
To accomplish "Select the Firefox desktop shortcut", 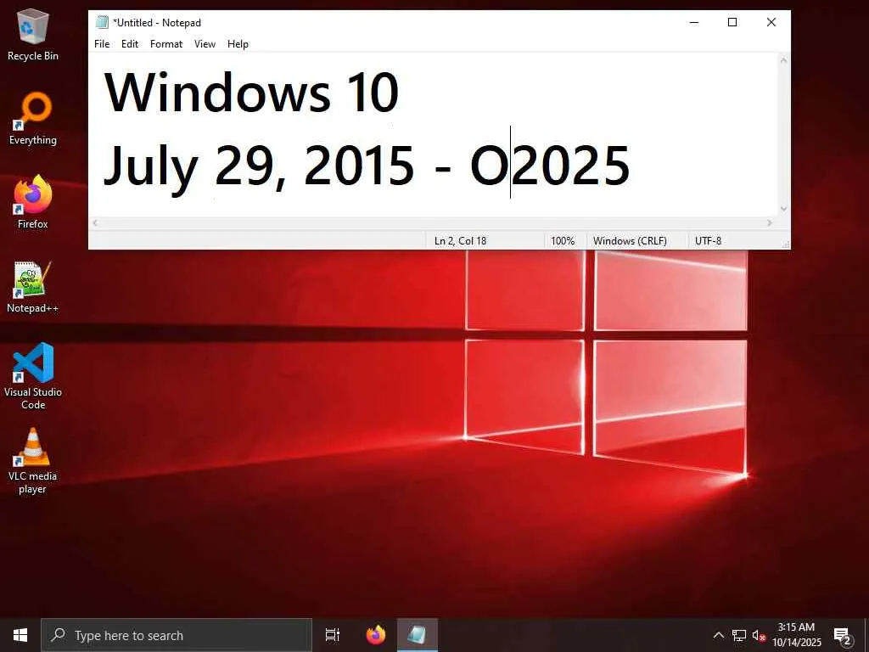I will click(x=33, y=202).
